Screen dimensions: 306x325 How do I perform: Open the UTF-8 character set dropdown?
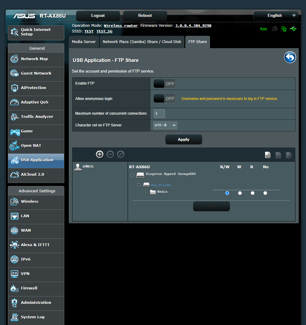(165, 125)
